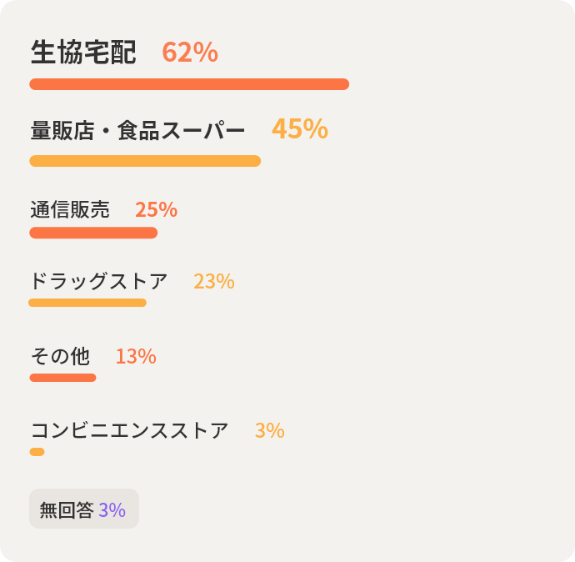This screenshot has width=575, height=562.
Task: Click the 62% value
Action: [x=190, y=53]
